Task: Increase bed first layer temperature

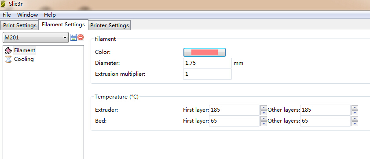Action: pos(264,119)
